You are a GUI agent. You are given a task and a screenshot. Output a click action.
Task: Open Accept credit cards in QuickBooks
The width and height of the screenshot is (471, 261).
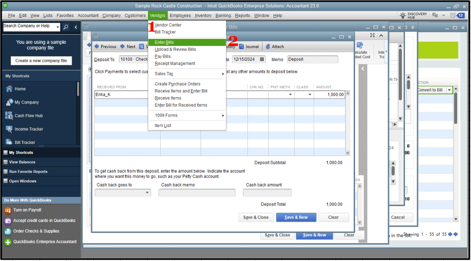(44, 221)
